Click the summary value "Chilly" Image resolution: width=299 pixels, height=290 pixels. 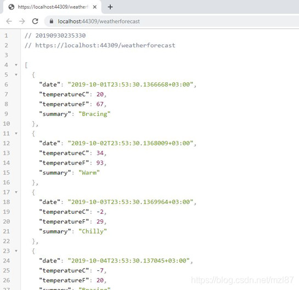pyautogui.click(x=93, y=231)
